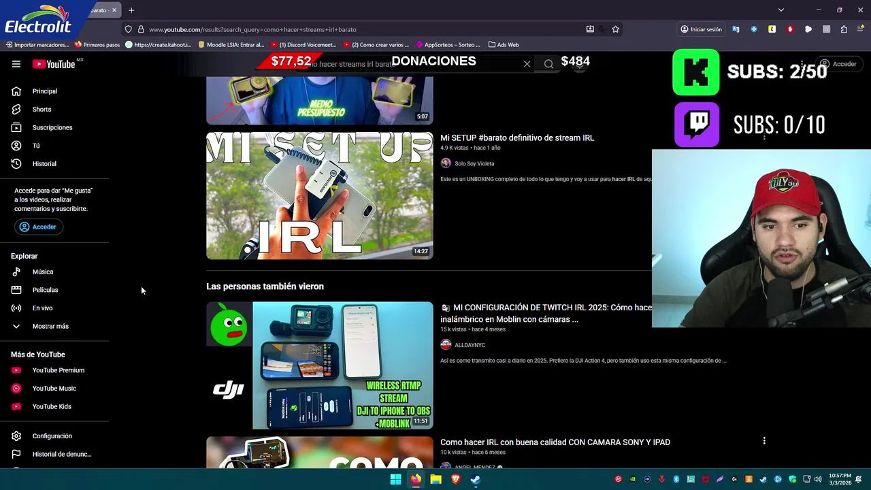Close the current browser tab

pos(114,10)
